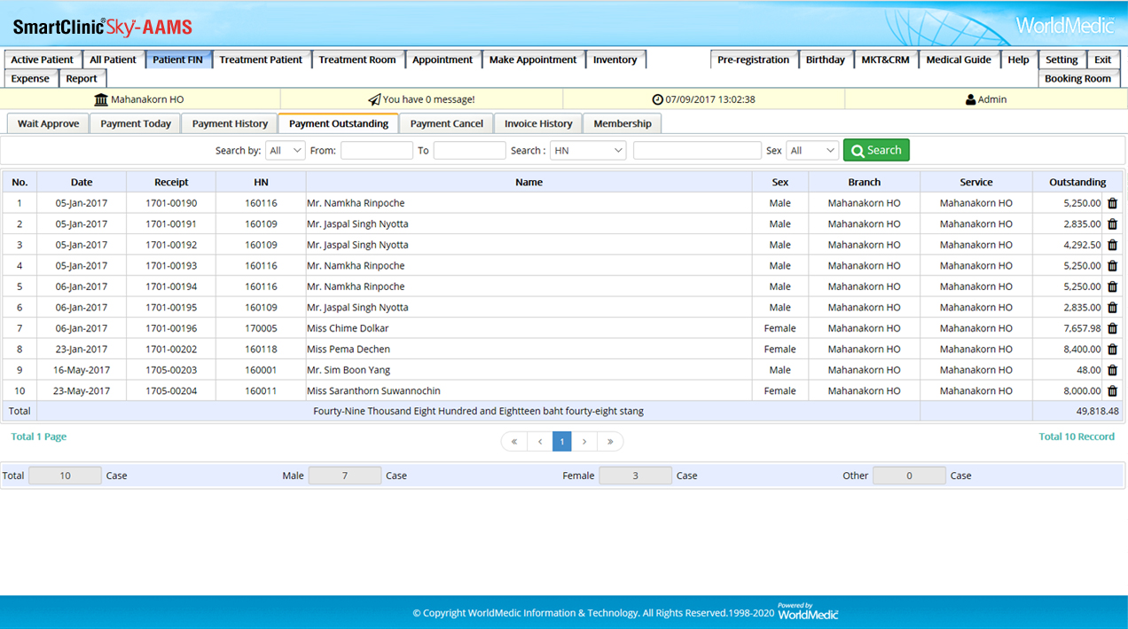Open the Search by dropdown

[285, 151]
